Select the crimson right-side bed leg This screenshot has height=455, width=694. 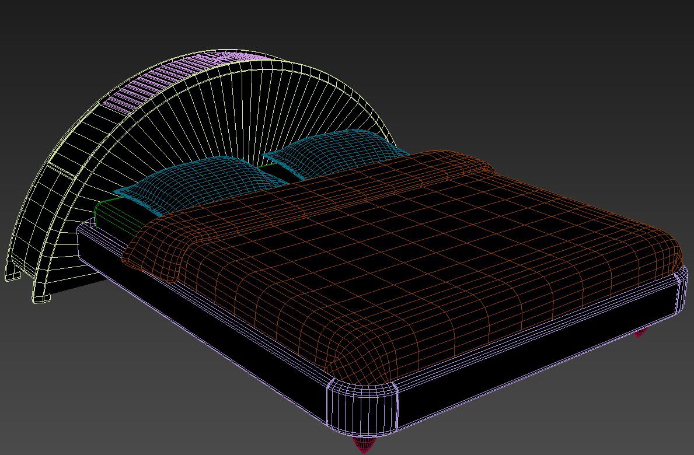[641, 332]
